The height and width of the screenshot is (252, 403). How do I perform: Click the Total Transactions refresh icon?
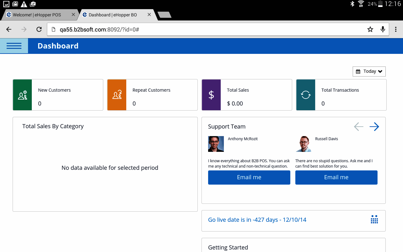tap(306, 95)
